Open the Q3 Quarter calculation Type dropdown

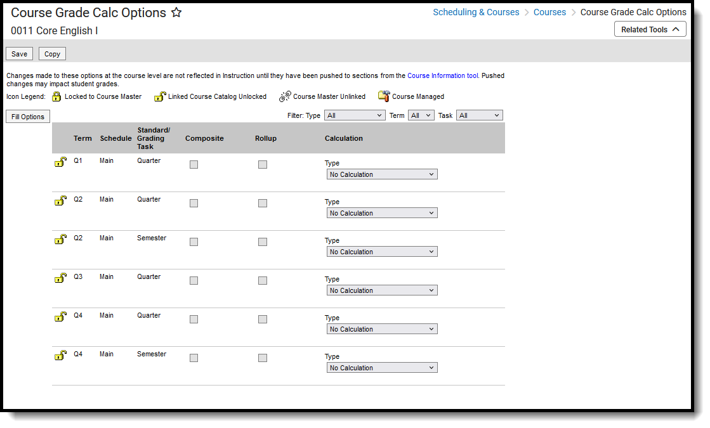pos(381,290)
